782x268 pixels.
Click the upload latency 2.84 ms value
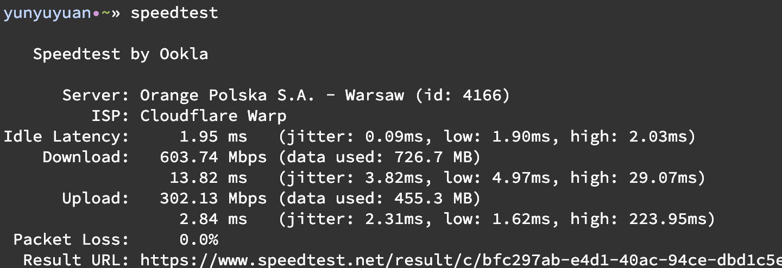(213, 219)
